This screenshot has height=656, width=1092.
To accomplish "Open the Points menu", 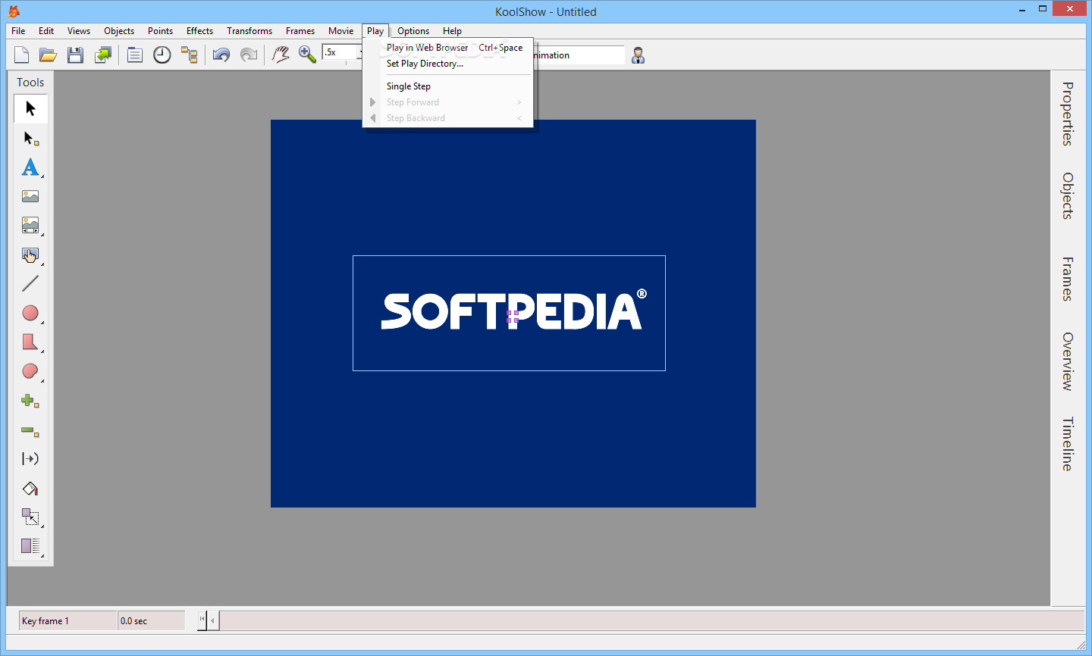I will click(160, 31).
